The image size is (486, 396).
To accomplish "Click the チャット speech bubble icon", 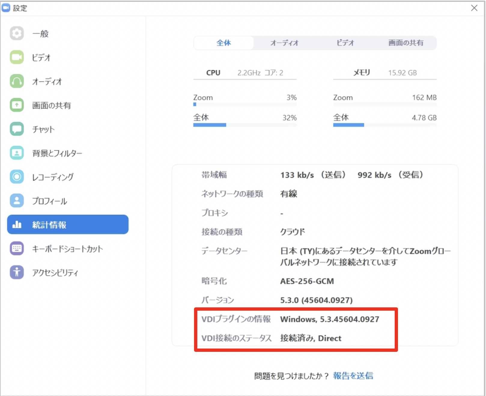I will coord(17,129).
